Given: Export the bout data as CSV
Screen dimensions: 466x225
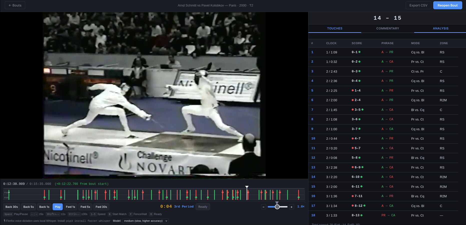Looking at the screenshot, I should tap(418, 5).
